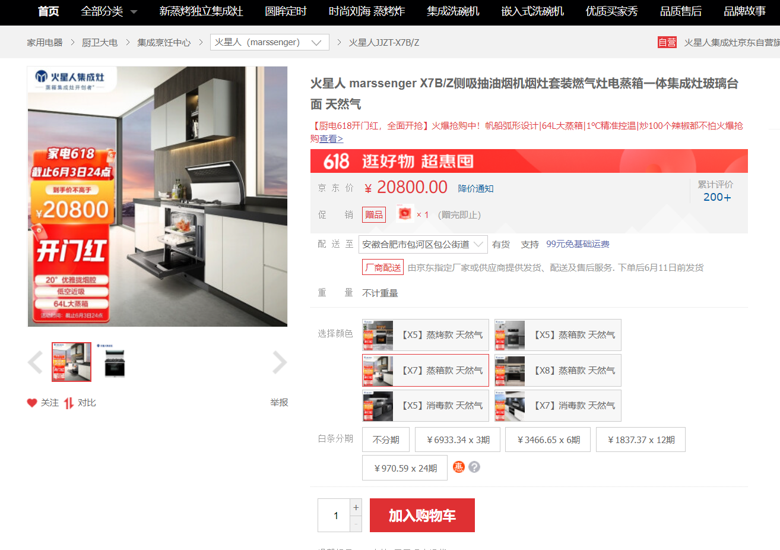Show next thumbnails with right arrow
This screenshot has width=780, height=550.
click(x=280, y=362)
